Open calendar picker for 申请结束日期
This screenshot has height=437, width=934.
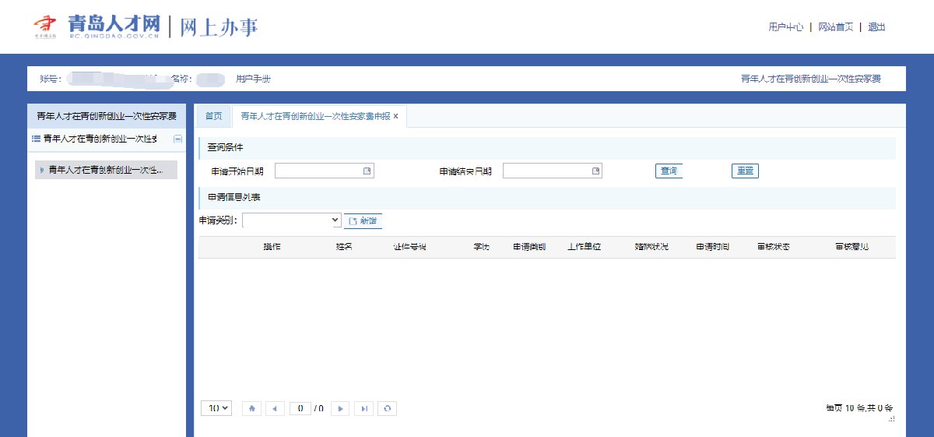[x=595, y=171]
